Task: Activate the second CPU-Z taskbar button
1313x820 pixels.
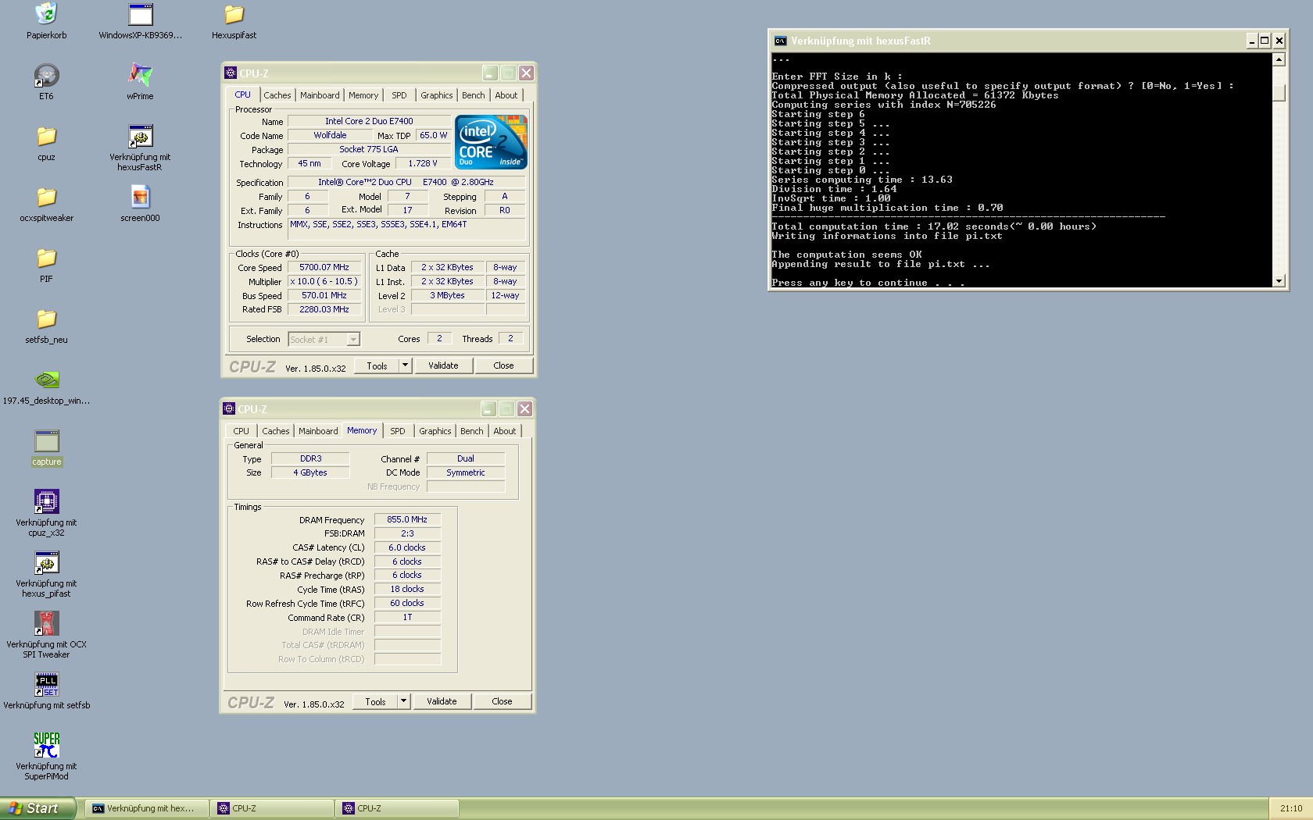Action: (398, 808)
